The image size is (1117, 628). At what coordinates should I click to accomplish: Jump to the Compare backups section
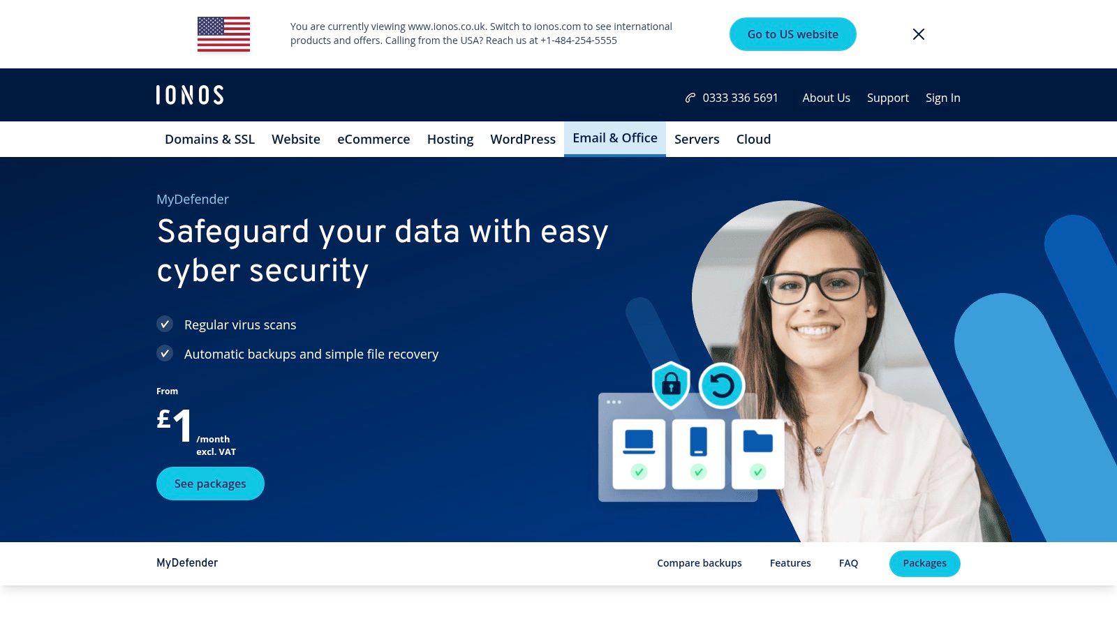click(700, 563)
